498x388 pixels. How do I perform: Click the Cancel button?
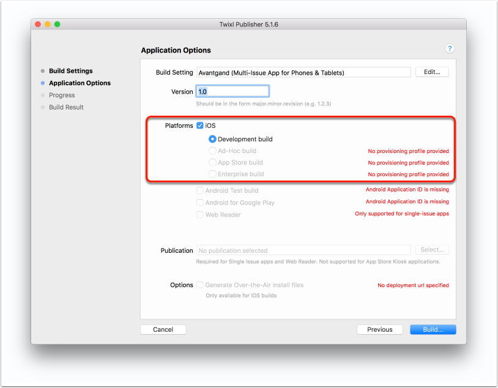(x=163, y=329)
